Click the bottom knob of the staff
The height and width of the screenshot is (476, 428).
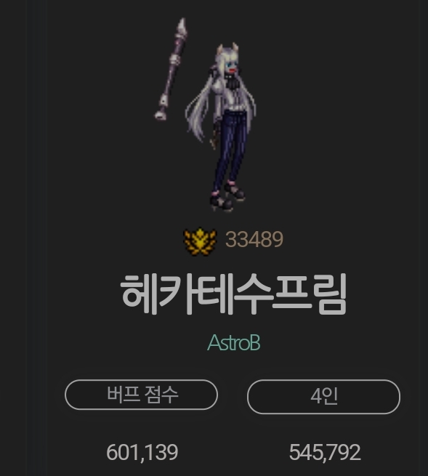point(161,114)
